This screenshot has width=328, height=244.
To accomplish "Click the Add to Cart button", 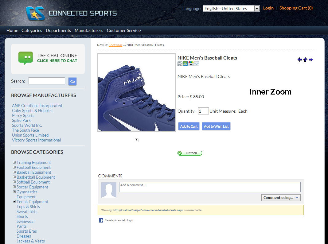I will 189,126.
